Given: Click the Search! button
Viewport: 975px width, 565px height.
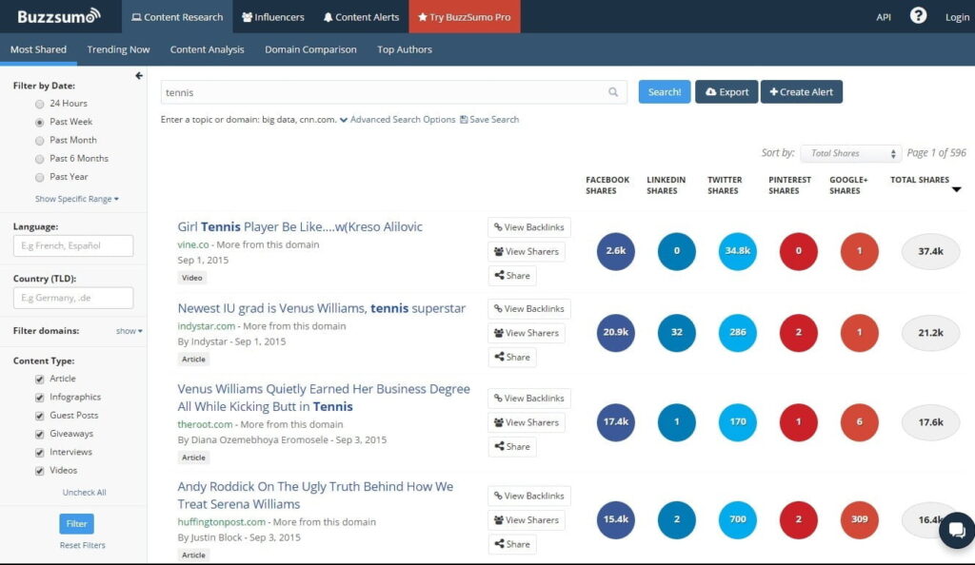Looking at the screenshot, I should (x=664, y=92).
